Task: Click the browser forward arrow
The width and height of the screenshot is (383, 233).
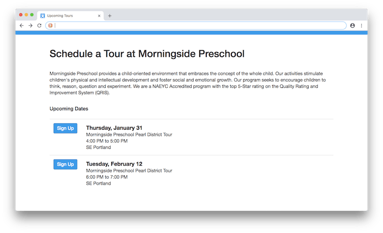Action: click(x=31, y=26)
